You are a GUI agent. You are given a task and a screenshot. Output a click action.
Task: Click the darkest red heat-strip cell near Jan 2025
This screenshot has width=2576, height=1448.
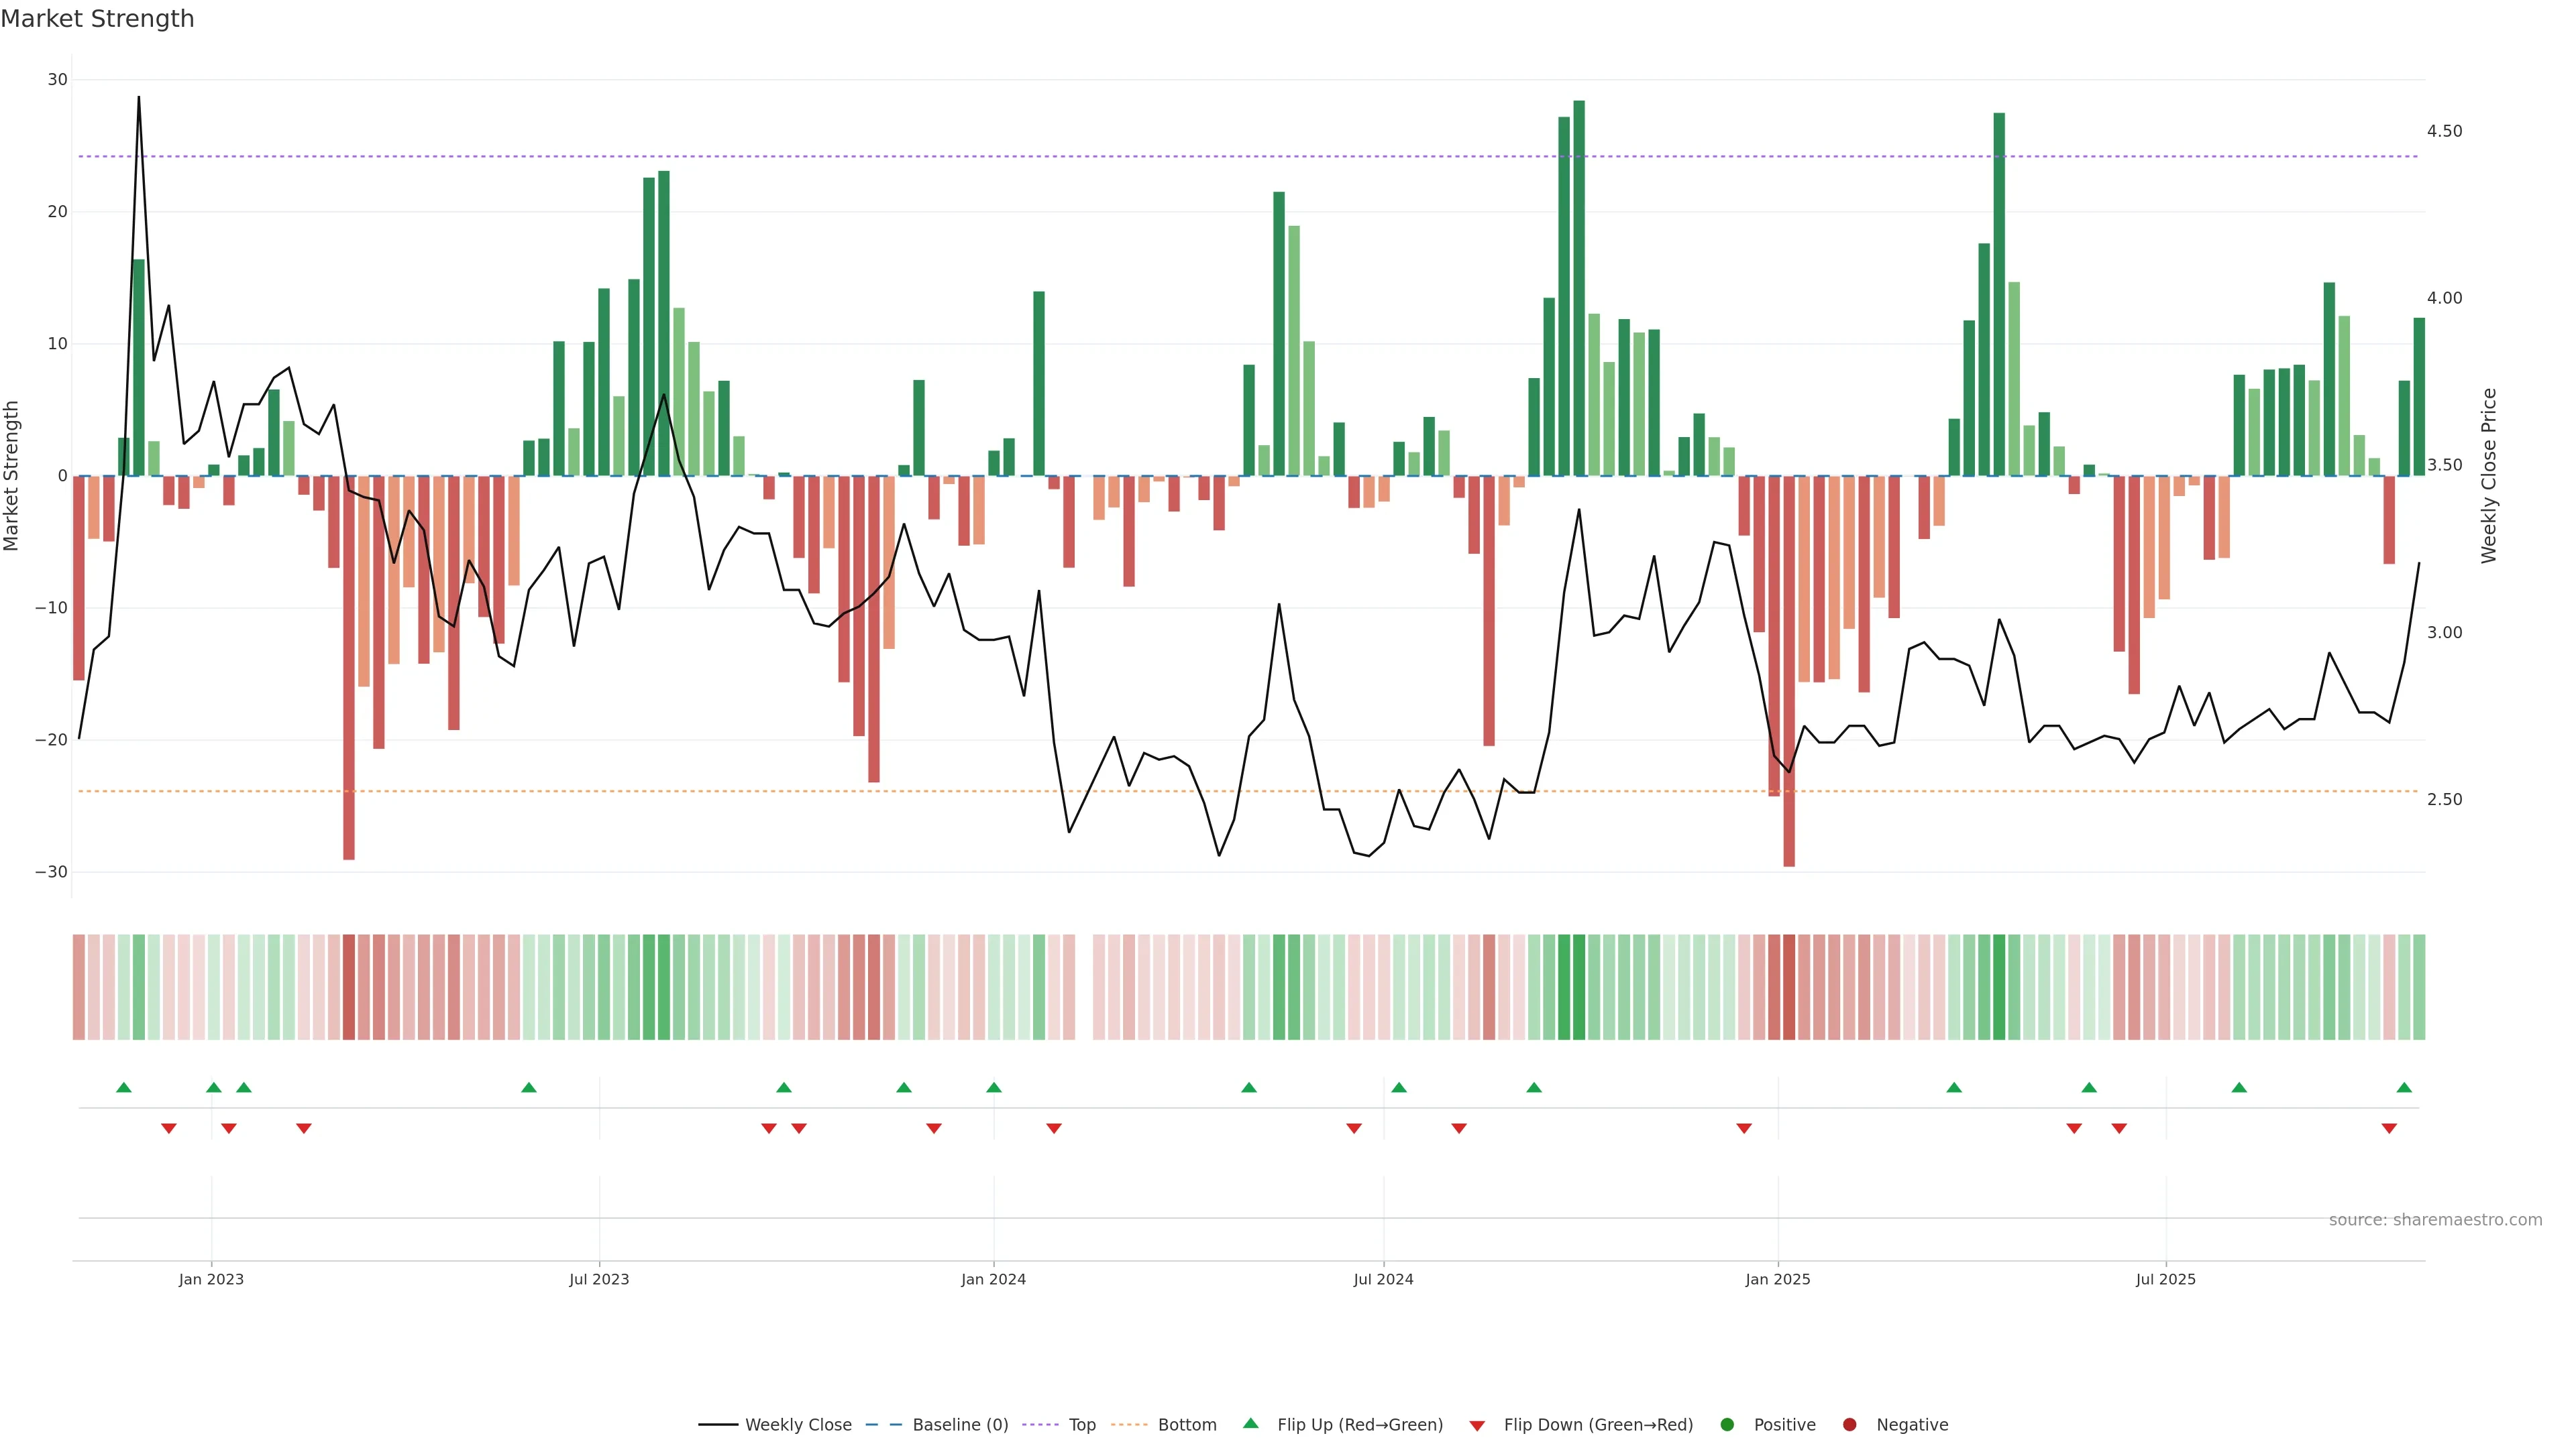(x=1789, y=986)
